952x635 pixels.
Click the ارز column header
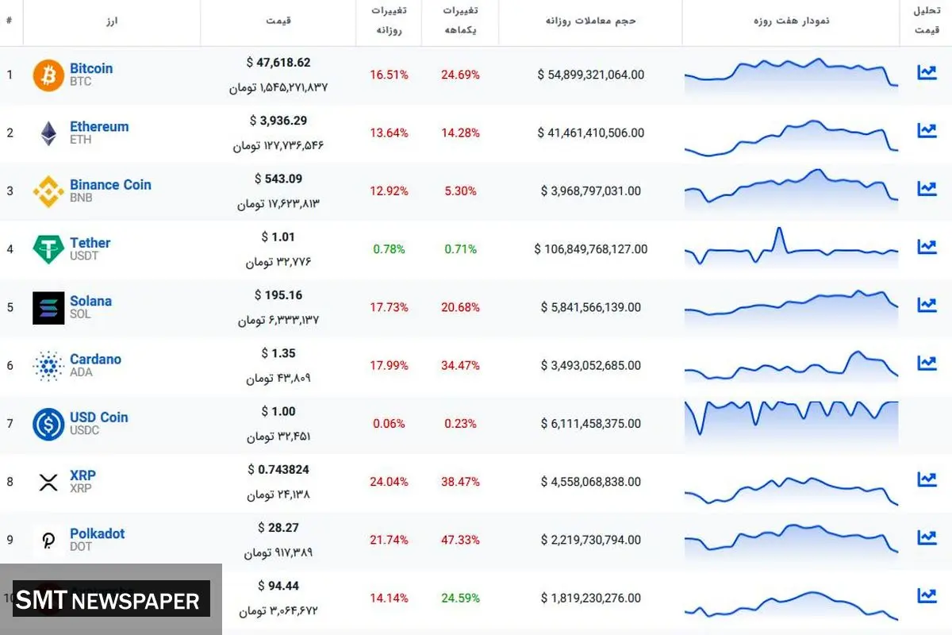pos(112,21)
